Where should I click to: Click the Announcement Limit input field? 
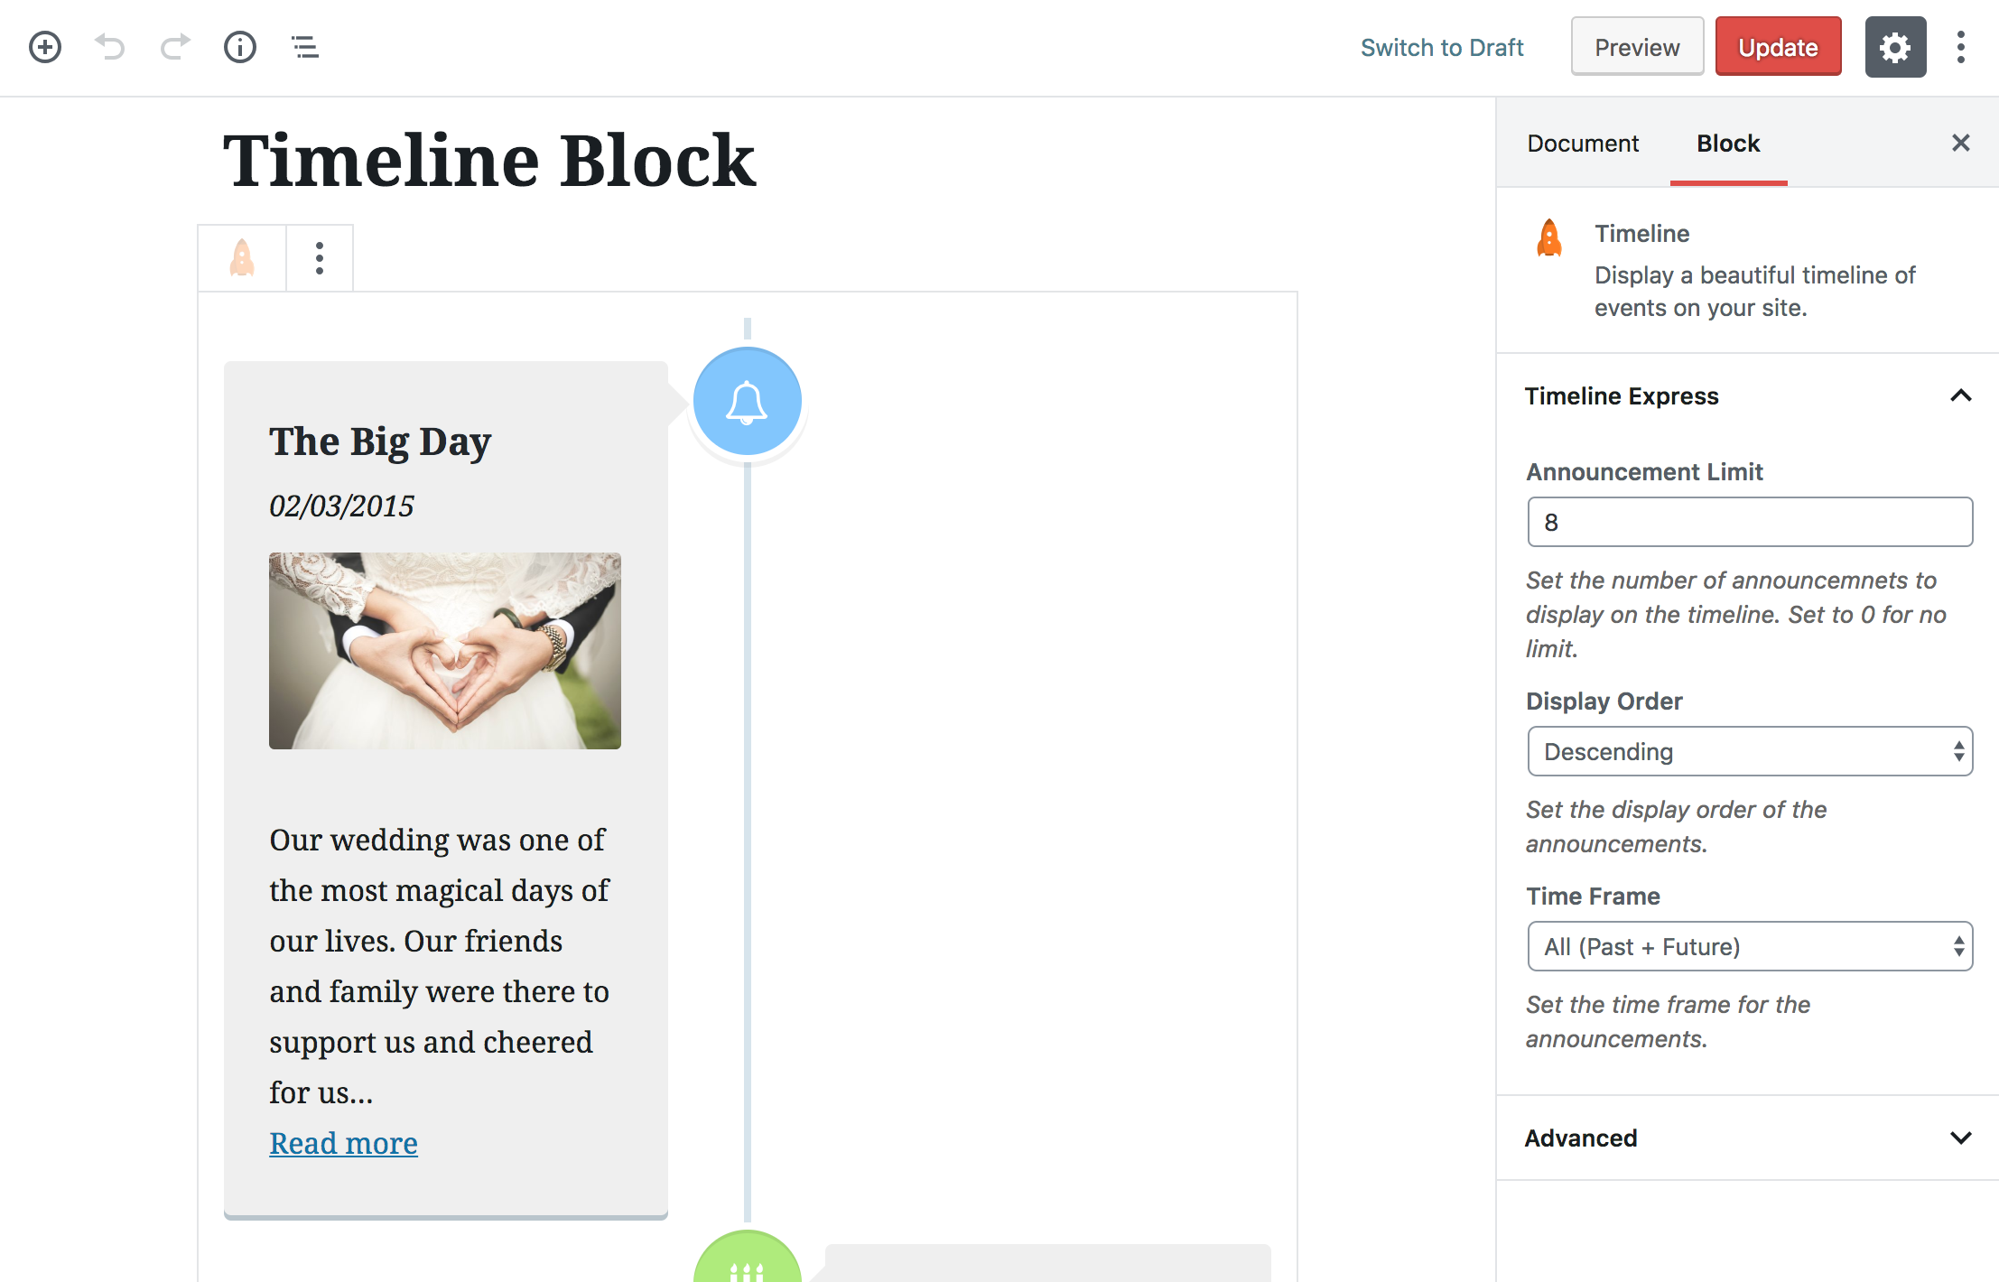coord(1748,522)
